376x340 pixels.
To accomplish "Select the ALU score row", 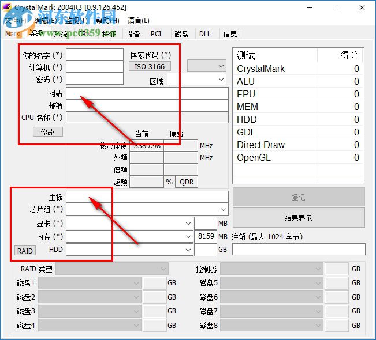I will pos(298,81).
